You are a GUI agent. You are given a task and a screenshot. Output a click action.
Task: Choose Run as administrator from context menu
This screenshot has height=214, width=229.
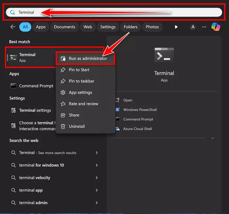pos(85,59)
